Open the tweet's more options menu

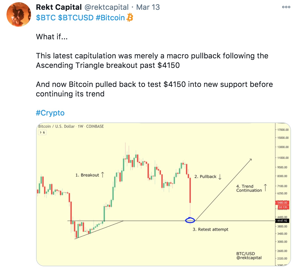pyautogui.click(x=286, y=7)
